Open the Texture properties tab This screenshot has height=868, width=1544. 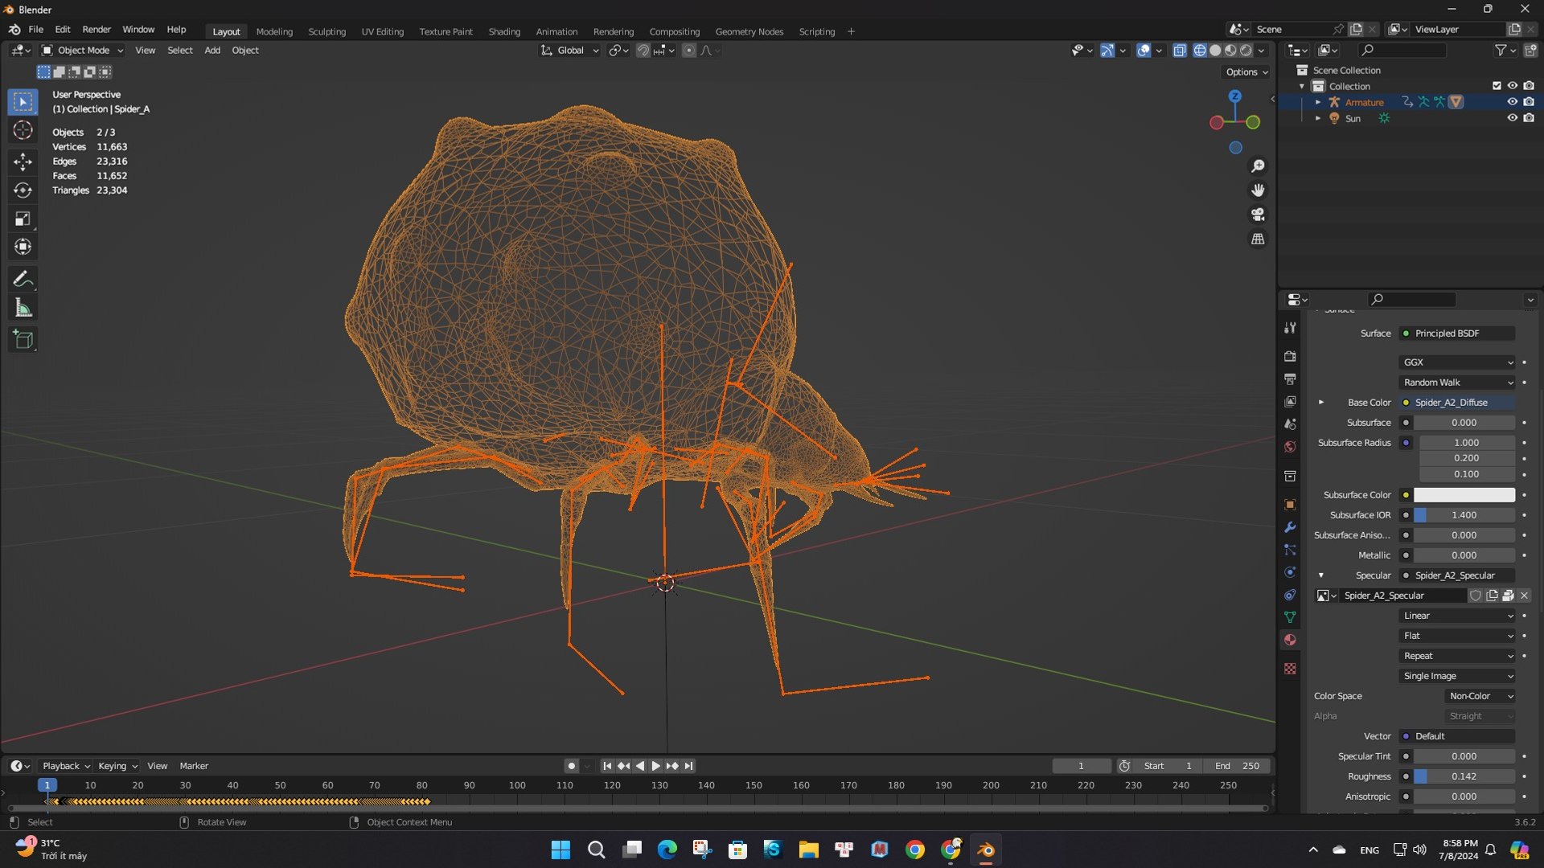click(x=1290, y=669)
